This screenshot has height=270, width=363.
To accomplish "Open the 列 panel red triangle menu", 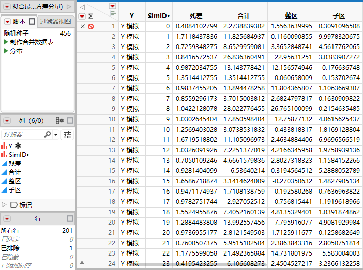I will pyautogui.click(x=7, y=121).
